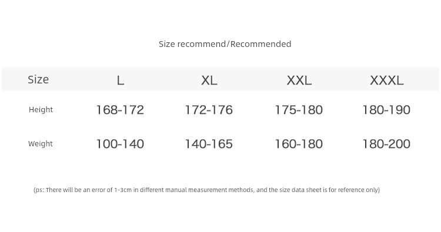The image size is (441, 232).
Task: Select the XXXL size column header
Action: (x=387, y=80)
